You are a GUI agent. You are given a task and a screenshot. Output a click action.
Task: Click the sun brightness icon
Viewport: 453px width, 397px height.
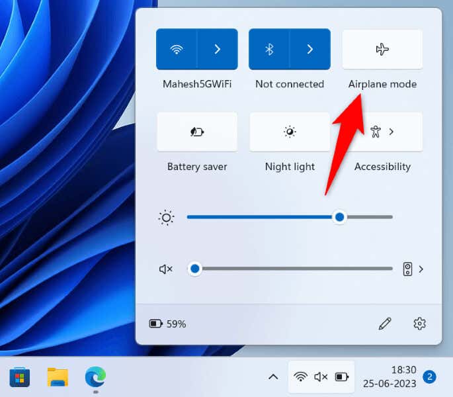point(166,218)
